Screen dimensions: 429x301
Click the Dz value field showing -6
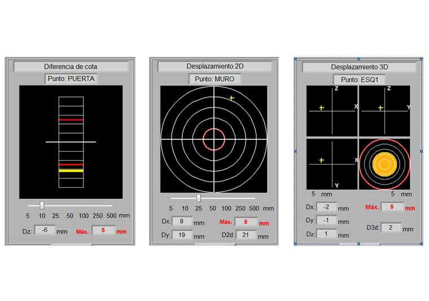tap(45, 231)
